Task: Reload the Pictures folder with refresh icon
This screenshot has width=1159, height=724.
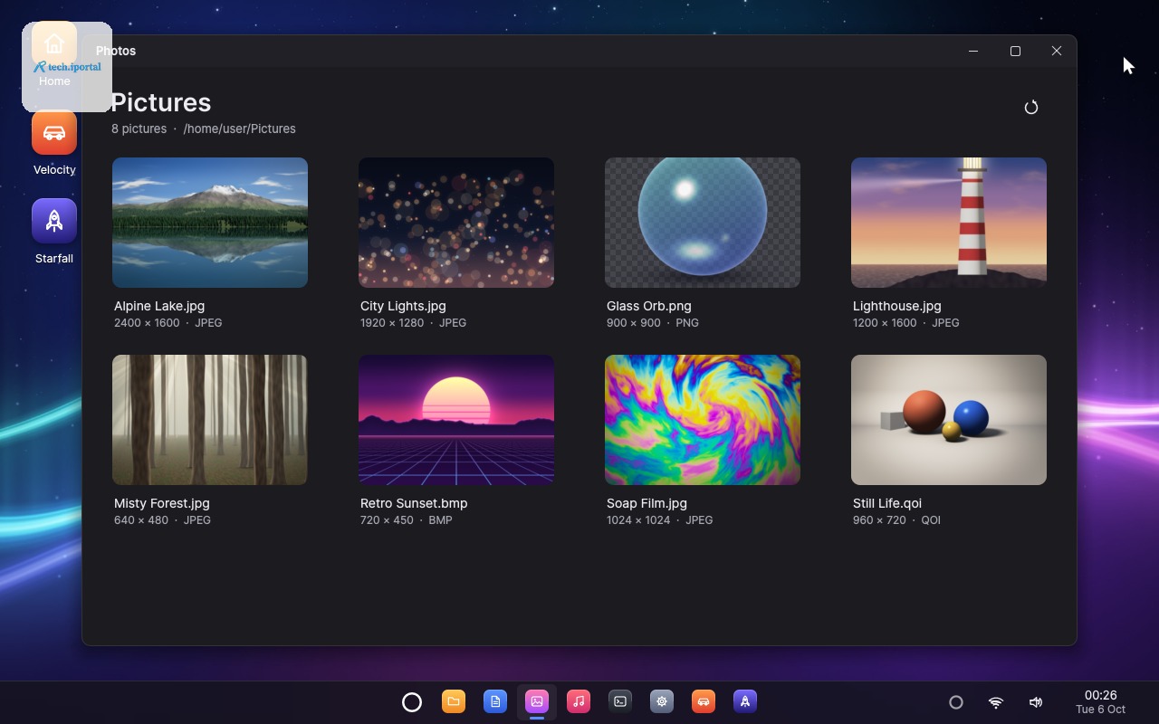Action: tap(1030, 108)
